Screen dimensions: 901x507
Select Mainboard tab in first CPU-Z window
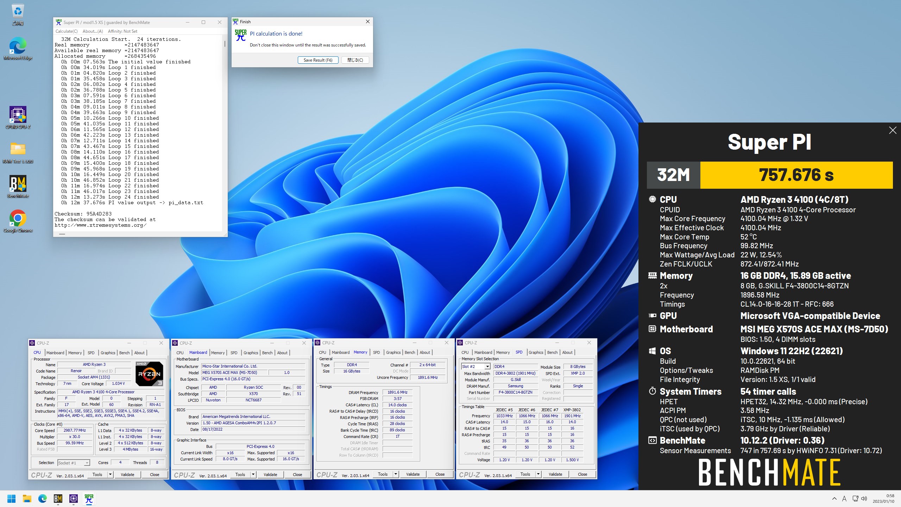[55, 353]
